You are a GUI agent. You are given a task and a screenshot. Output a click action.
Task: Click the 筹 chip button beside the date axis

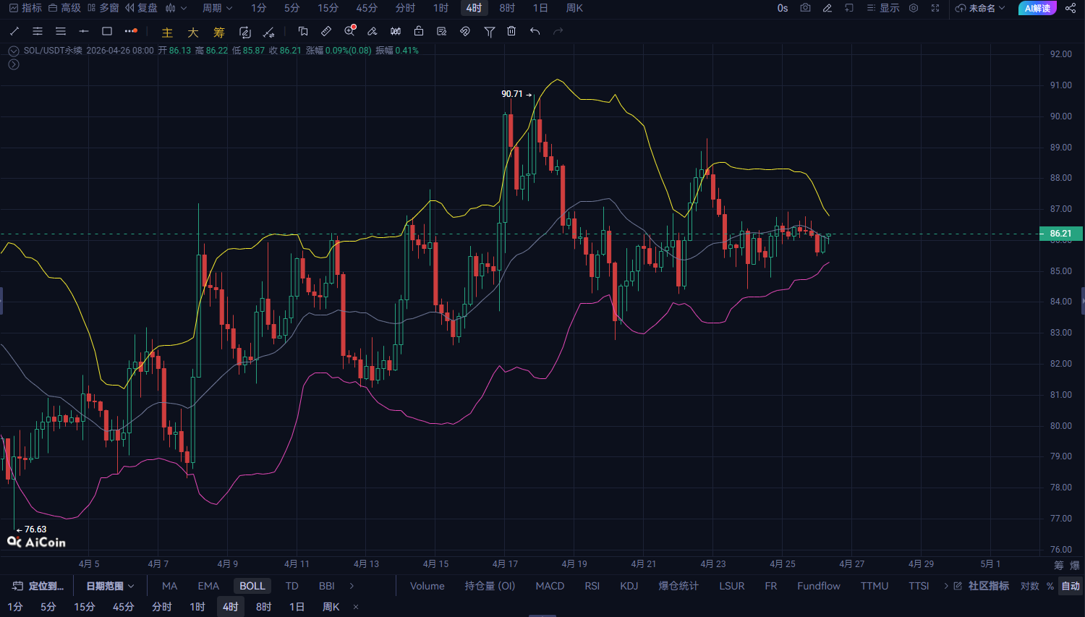pyautogui.click(x=1059, y=565)
